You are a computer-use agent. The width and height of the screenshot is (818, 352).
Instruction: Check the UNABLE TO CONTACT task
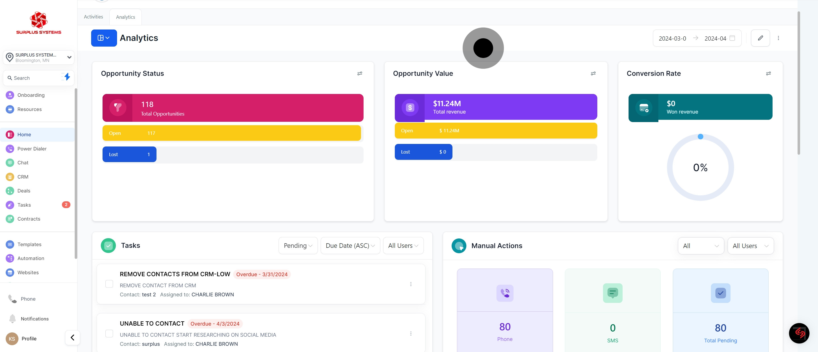pos(109,333)
